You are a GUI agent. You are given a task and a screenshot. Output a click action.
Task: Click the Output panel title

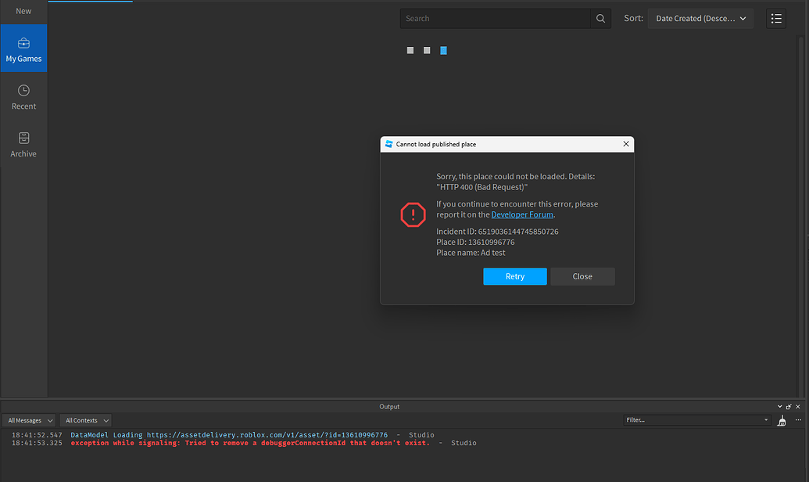coord(389,407)
